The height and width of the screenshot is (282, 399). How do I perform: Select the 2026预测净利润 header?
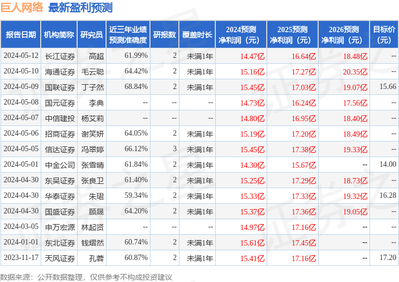coord(344,35)
